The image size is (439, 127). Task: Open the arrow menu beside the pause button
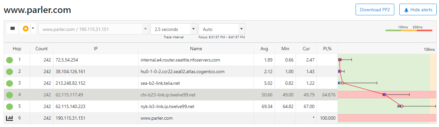tap(33, 29)
